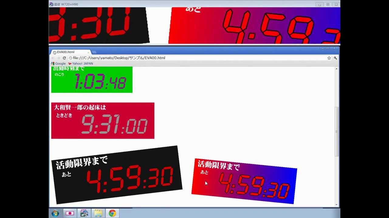Bookmark the page with the star icon
This screenshot has width=389, height=218.
tap(329, 58)
